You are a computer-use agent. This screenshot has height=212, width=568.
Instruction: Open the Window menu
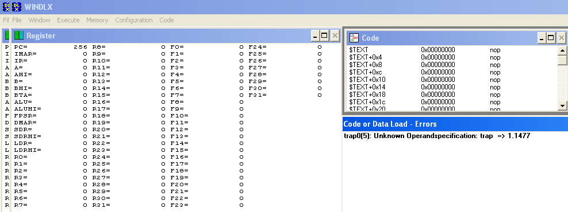point(40,20)
